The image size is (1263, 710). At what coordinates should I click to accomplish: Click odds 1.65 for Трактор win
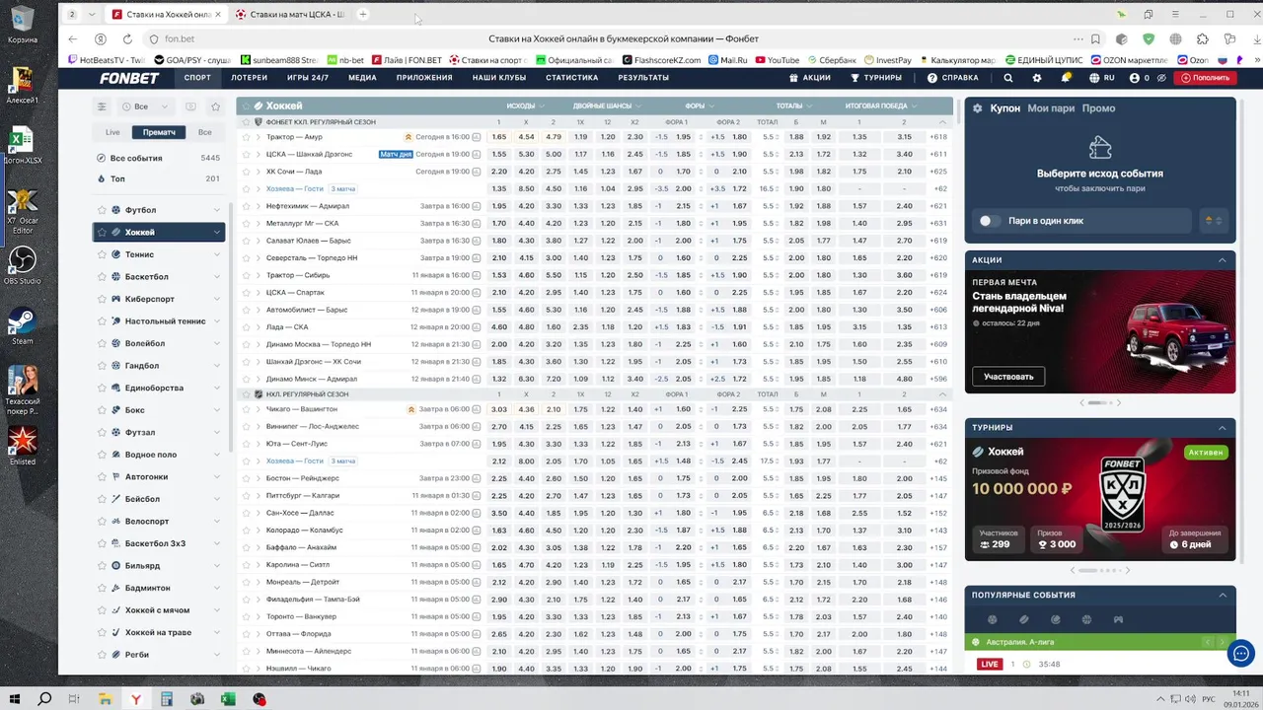pos(499,137)
